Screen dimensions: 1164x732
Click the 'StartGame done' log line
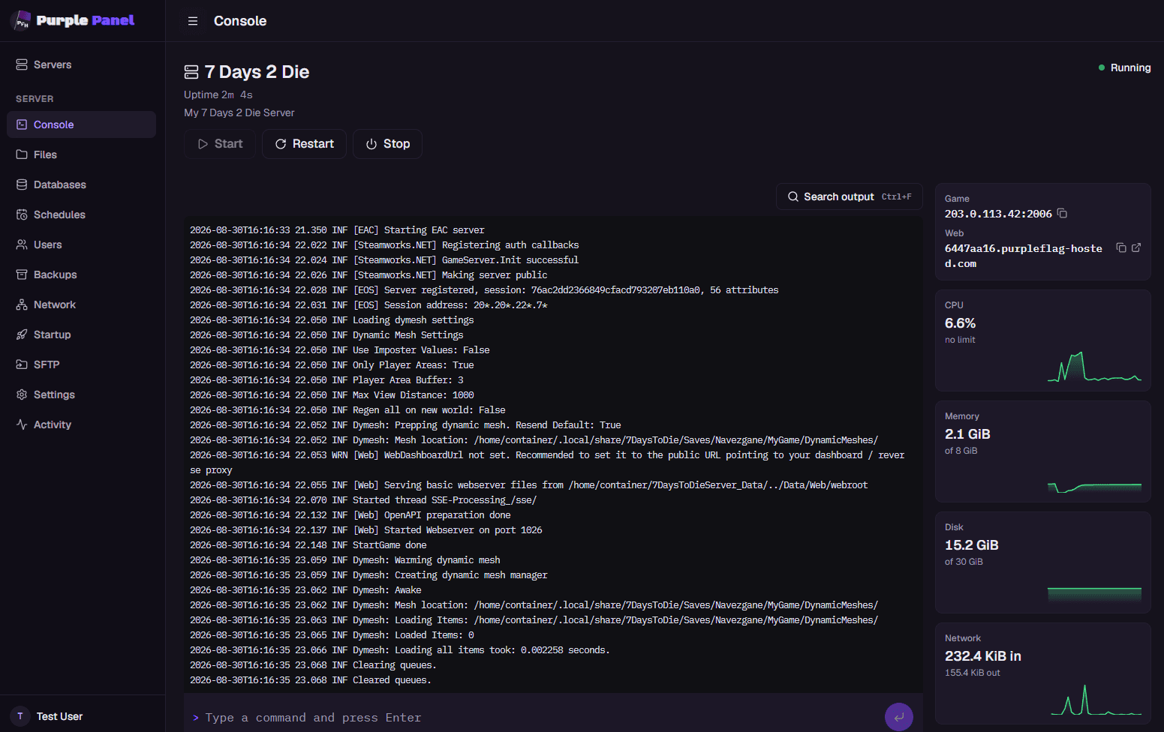tap(308, 545)
